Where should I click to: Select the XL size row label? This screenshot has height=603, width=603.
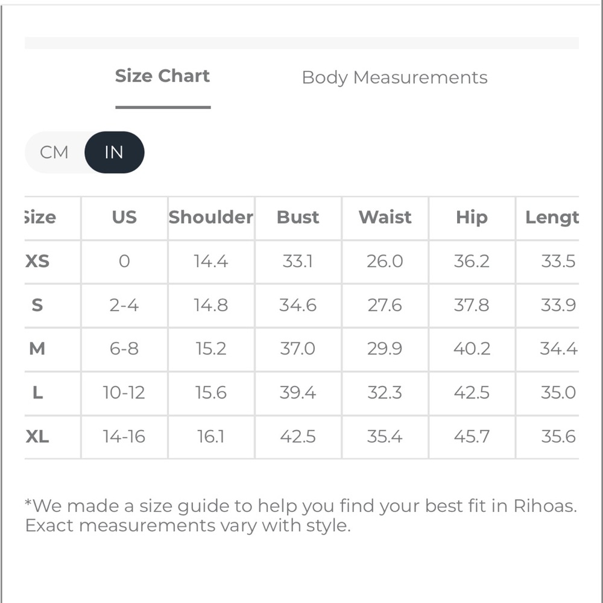pos(37,437)
